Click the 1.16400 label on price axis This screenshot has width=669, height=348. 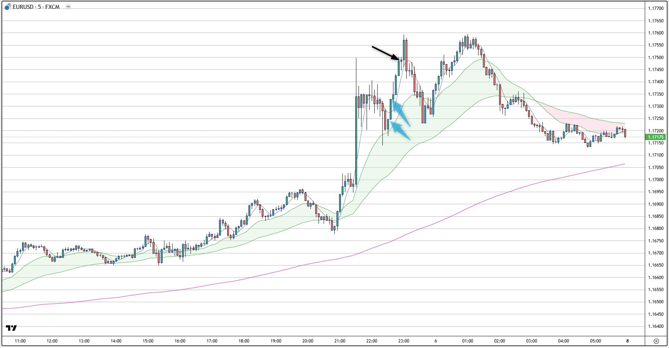(x=655, y=326)
